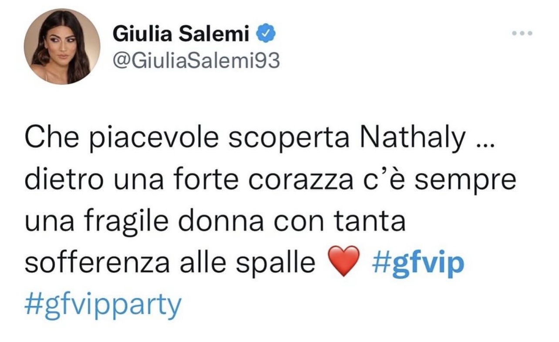Click the handle @GiuliaSalemi93

pos(196,61)
